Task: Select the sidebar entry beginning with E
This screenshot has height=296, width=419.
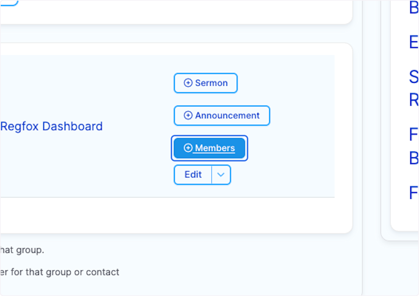Action: coord(414,42)
